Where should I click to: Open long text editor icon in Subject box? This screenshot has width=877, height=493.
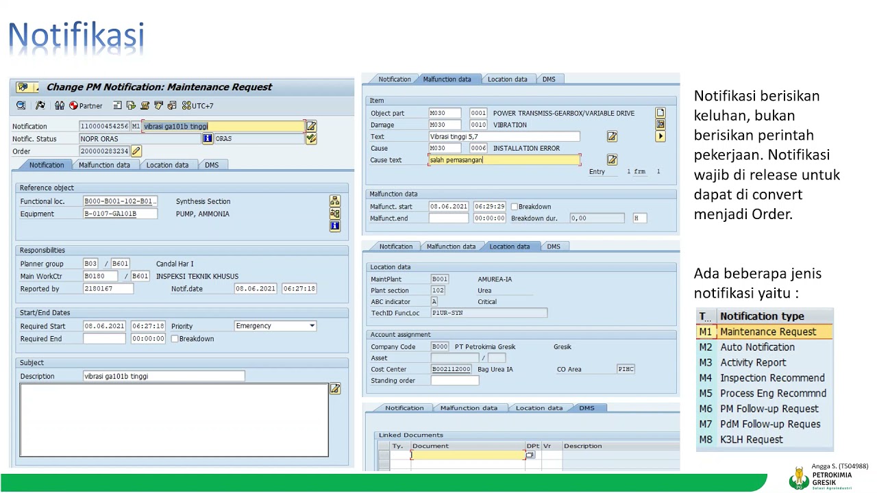pos(335,389)
